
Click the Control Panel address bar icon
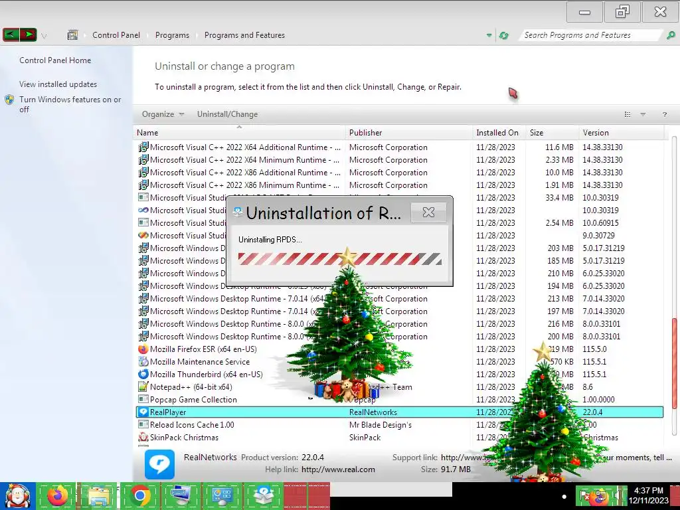[x=73, y=35]
